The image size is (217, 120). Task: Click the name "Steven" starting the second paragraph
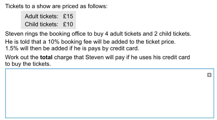click(x=14, y=34)
